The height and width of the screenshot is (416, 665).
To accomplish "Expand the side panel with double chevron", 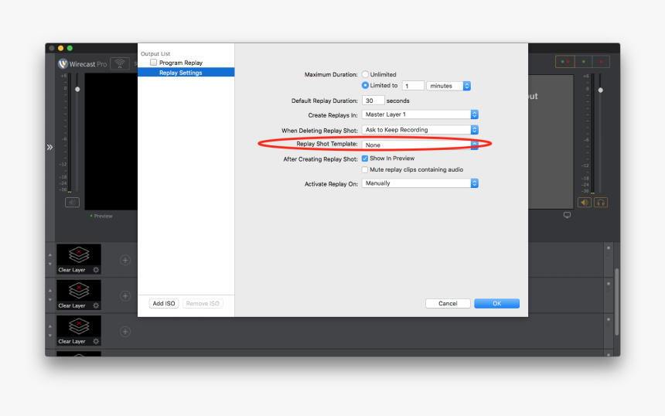I will (x=49, y=147).
